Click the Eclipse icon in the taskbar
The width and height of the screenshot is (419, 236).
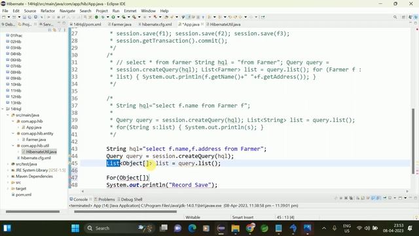tap(221, 228)
